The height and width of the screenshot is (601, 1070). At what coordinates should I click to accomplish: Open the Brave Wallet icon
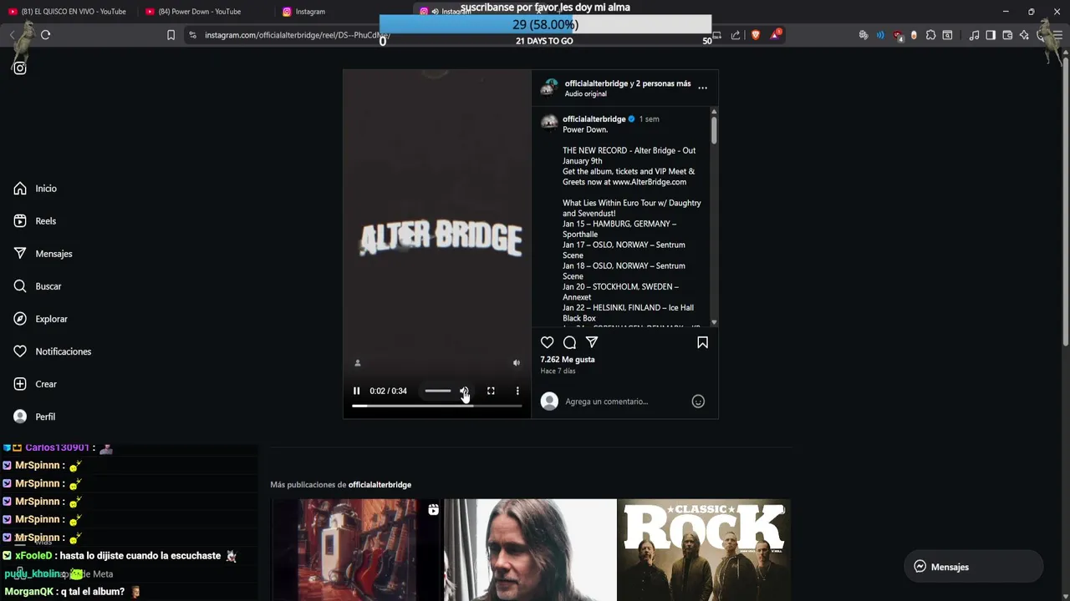pos(1007,35)
